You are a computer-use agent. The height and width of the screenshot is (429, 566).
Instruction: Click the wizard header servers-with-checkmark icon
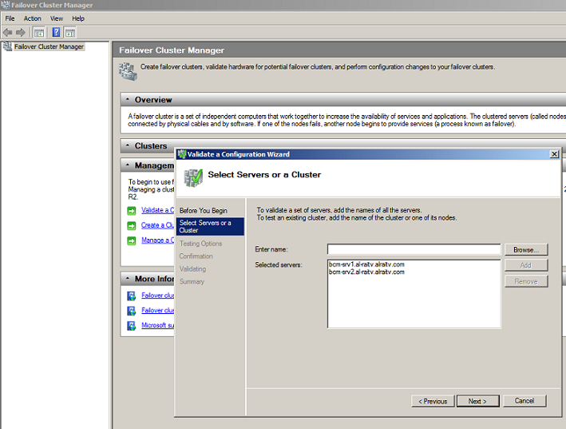coord(193,177)
